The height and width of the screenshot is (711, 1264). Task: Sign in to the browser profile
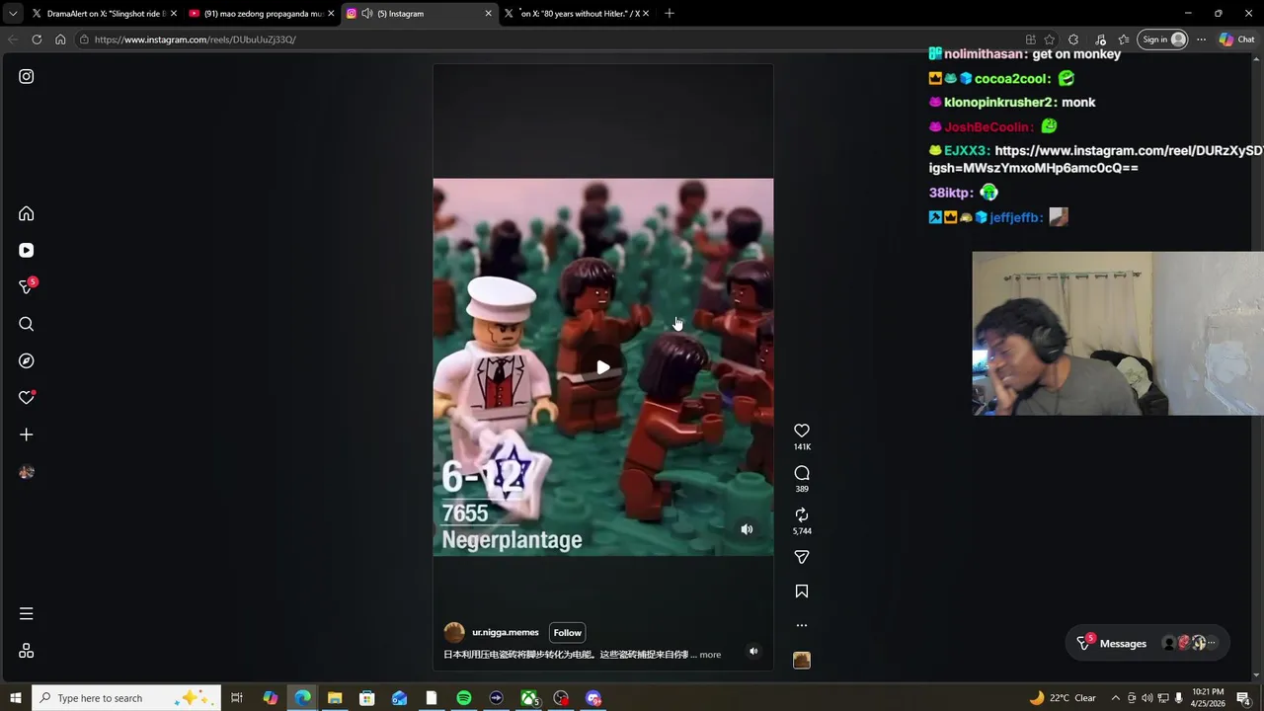pyautogui.click(x=1163, y=39)
